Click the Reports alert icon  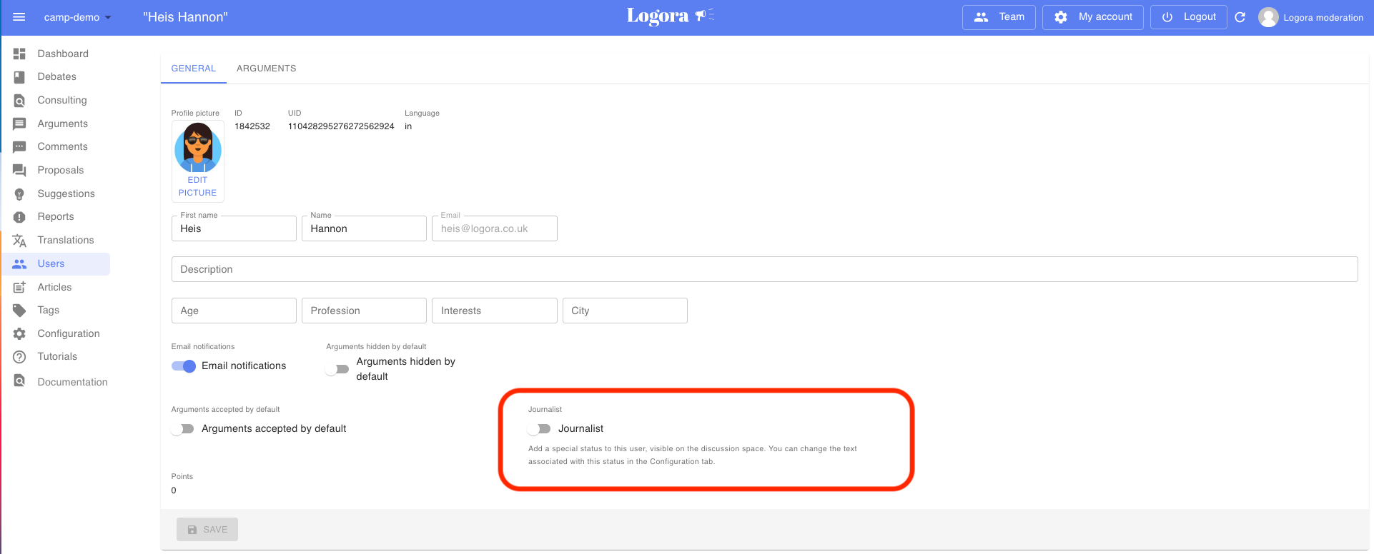19,217
